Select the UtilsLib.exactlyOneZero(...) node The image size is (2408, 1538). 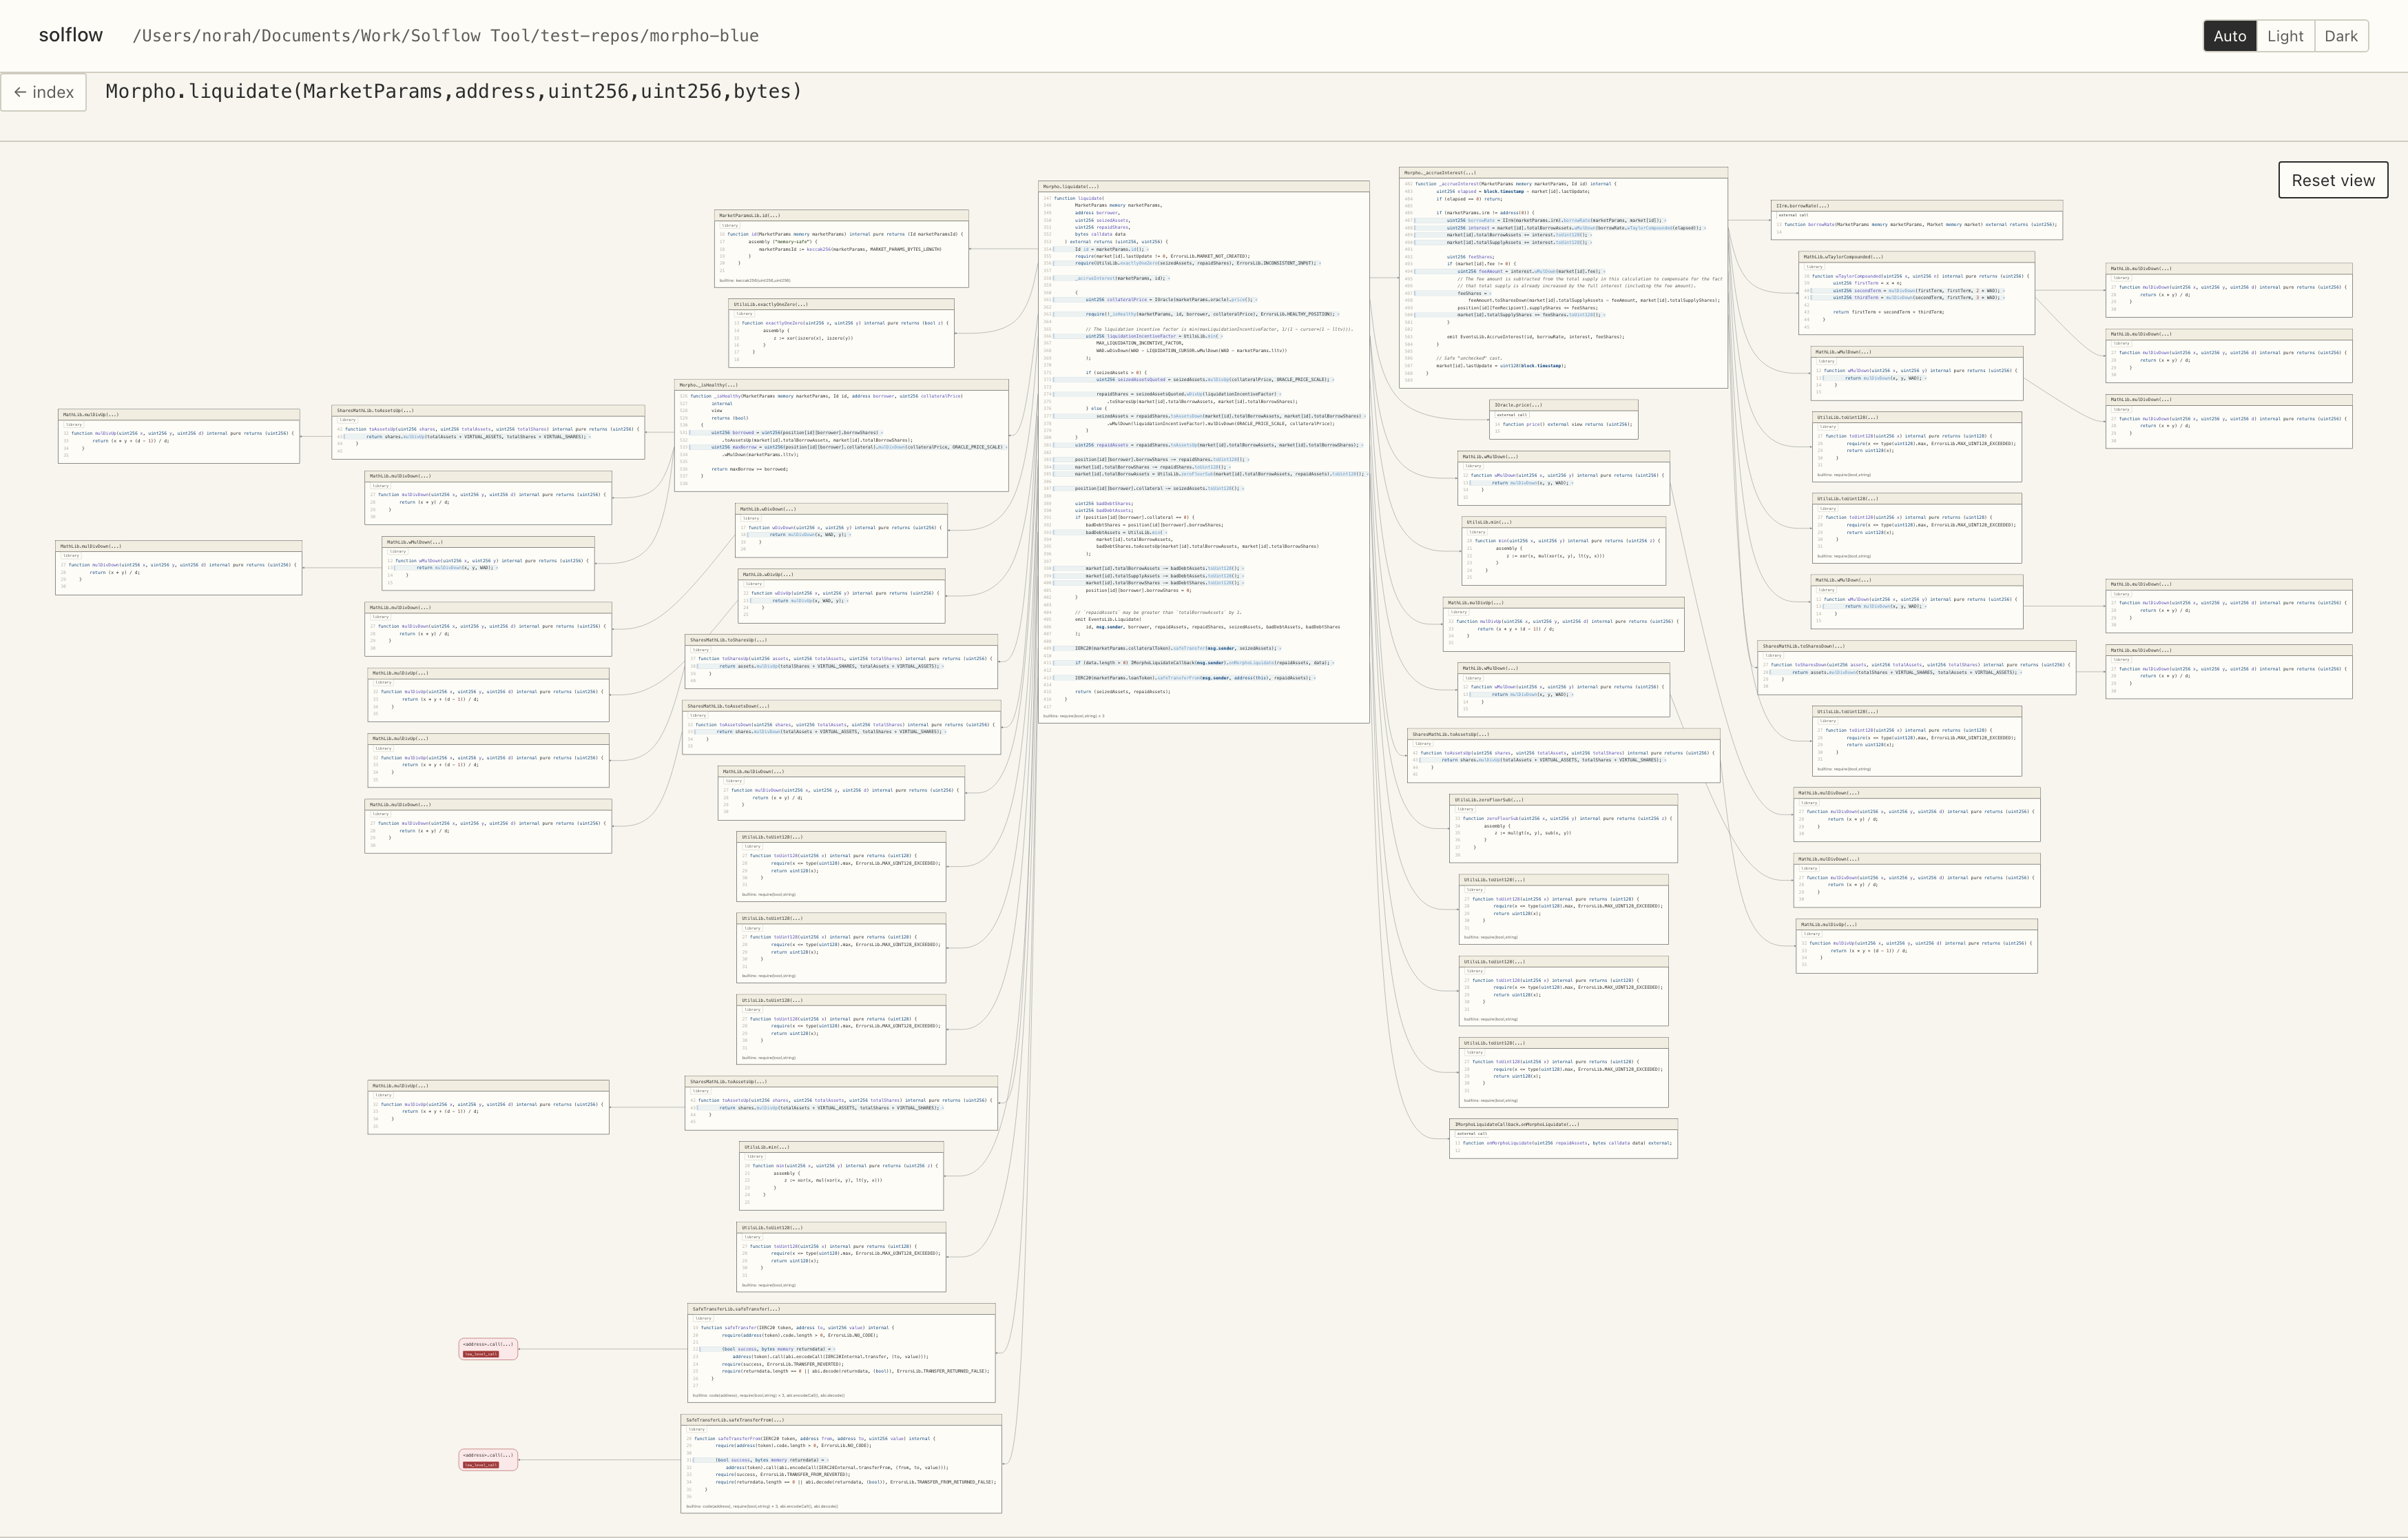[x=841, y=334]
